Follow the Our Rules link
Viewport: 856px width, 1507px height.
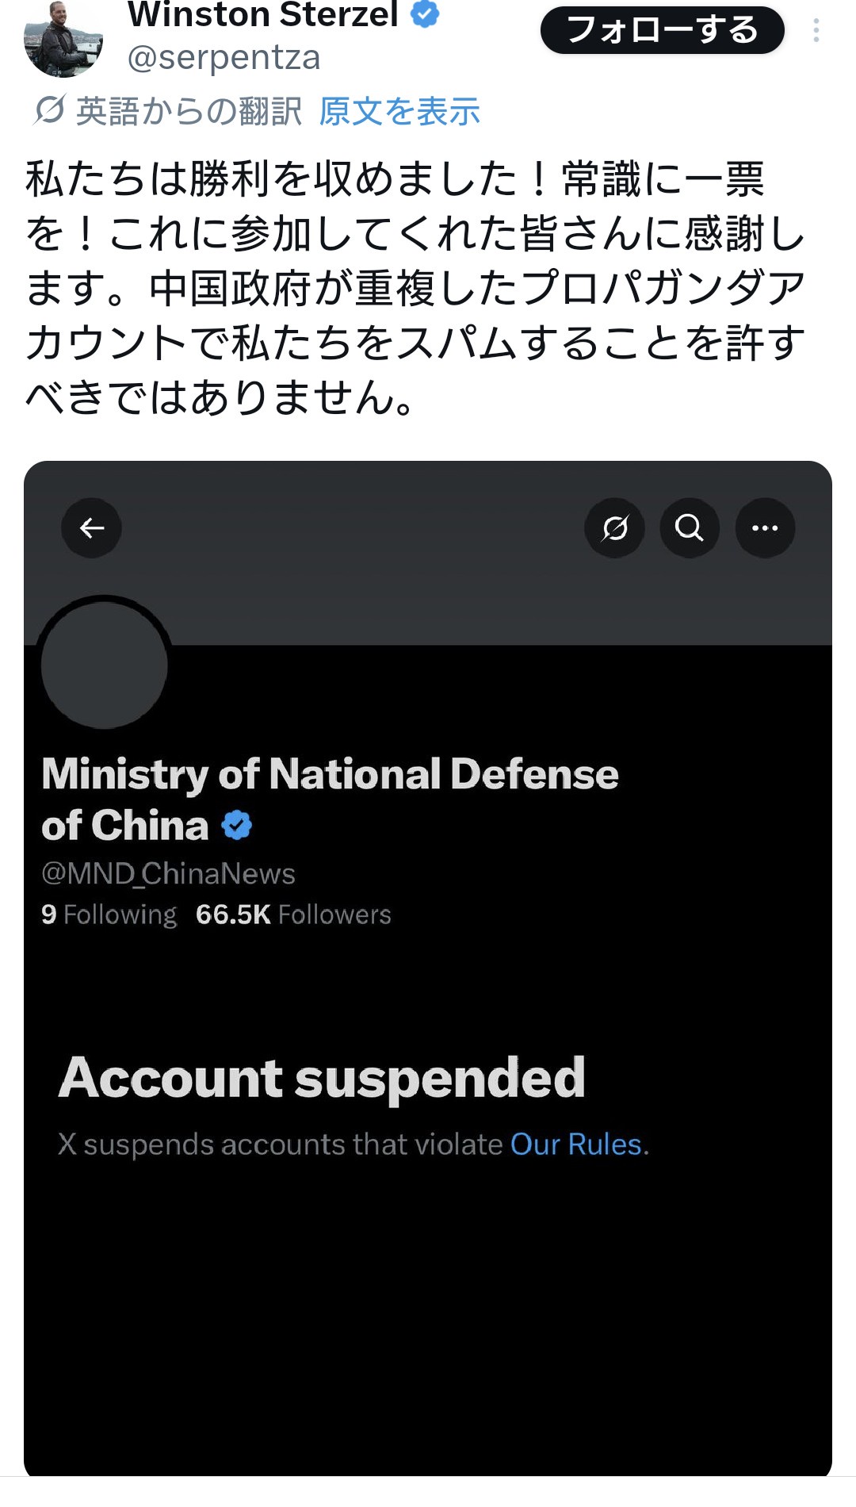coord(575,1145)
